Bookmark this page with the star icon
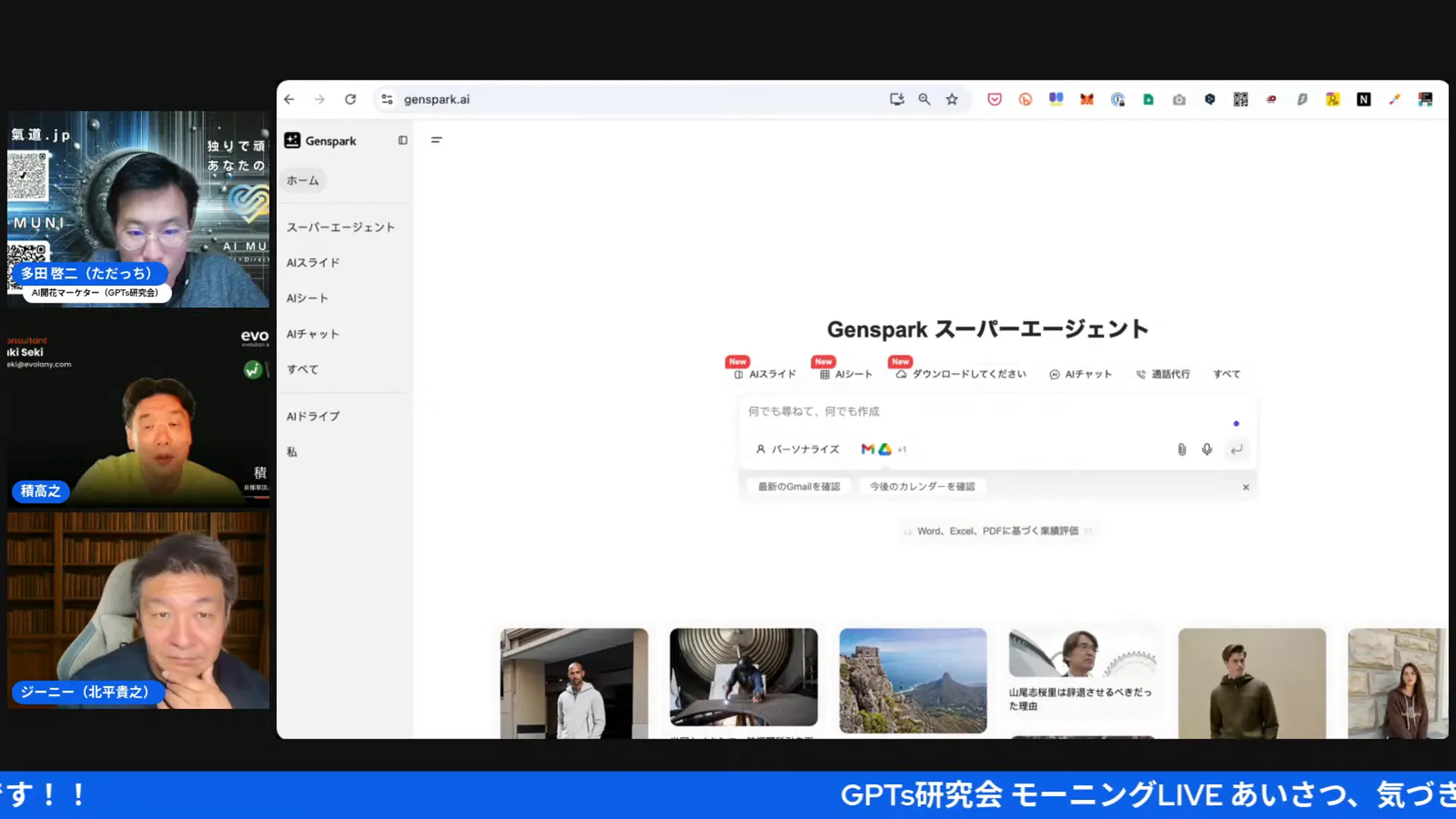1456x819 pixels. 952,99
